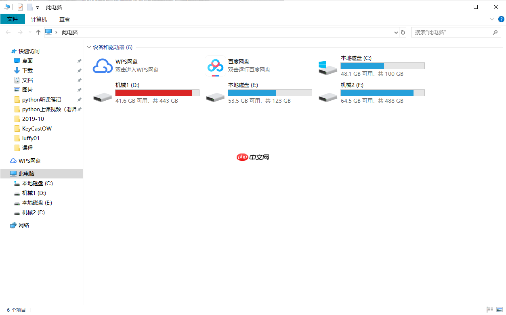
Task: Click text 双击进入WPS网盘
Action: coord(137,70)
